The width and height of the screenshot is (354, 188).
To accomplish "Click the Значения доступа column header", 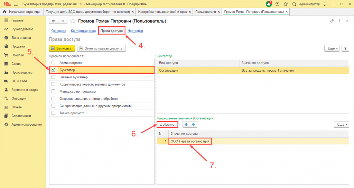I will [x=294, y=63].
